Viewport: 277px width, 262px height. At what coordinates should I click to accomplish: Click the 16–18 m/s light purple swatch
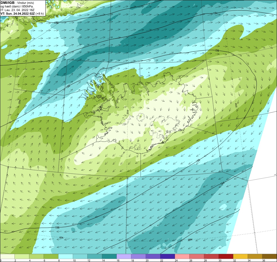coord(124,256)
